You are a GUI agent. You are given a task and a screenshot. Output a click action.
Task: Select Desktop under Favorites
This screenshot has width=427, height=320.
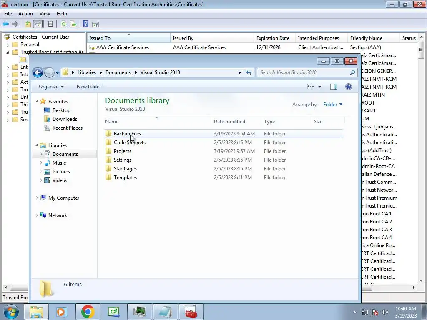pos(61,110)
